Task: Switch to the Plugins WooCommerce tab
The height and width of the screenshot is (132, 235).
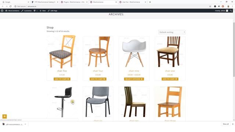Action: (74, 2)
